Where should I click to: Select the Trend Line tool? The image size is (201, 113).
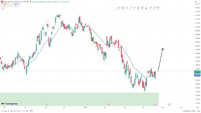pos(130,8)
